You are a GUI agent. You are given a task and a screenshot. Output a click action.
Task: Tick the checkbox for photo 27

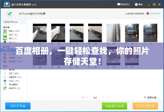144,44
